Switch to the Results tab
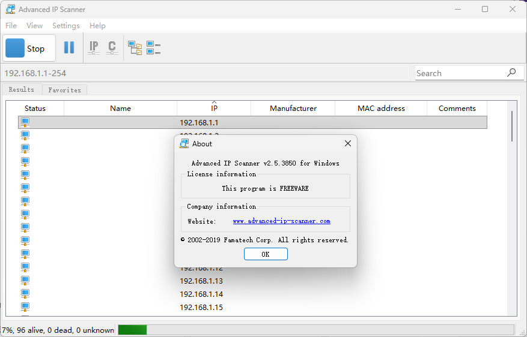The image size is (527, 337). (x=22, y=89)
